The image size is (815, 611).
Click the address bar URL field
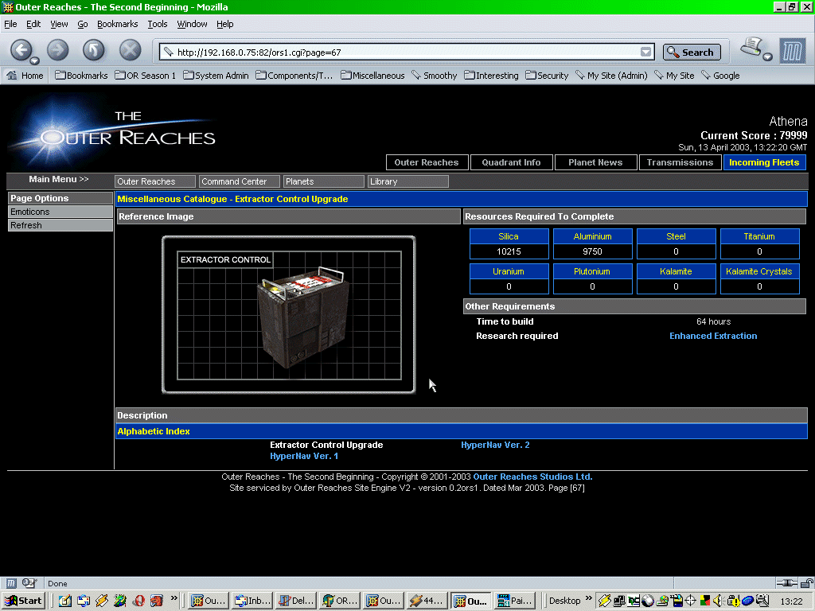click(x=398, y=53)
